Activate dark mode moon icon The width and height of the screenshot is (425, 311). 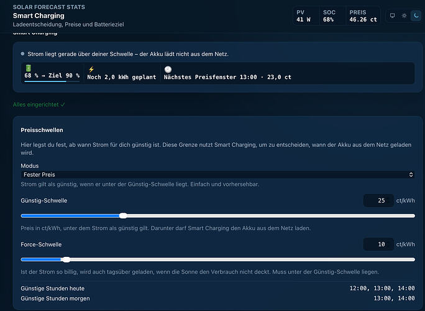[416, 16]
